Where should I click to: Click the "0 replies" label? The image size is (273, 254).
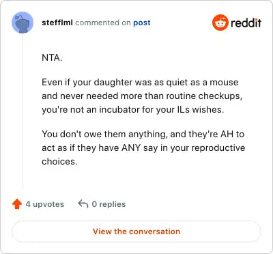[x=109, y=204]
